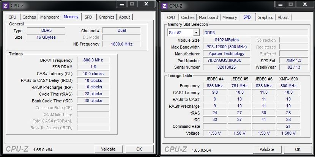The width and height of the screenshot is (315, 157).
Task: Select the Mainboard tab in the Memory window
Action: click(50, 17)
